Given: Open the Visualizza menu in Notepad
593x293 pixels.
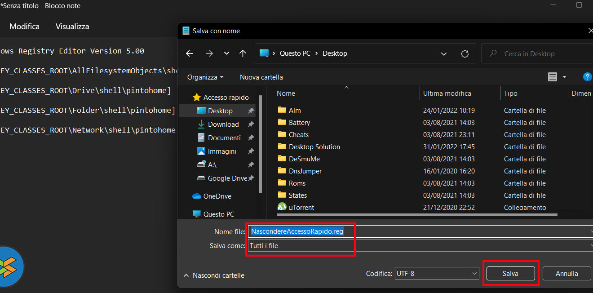Looking at the screenshot, I should pyautogui.click(x=72, y=27).
